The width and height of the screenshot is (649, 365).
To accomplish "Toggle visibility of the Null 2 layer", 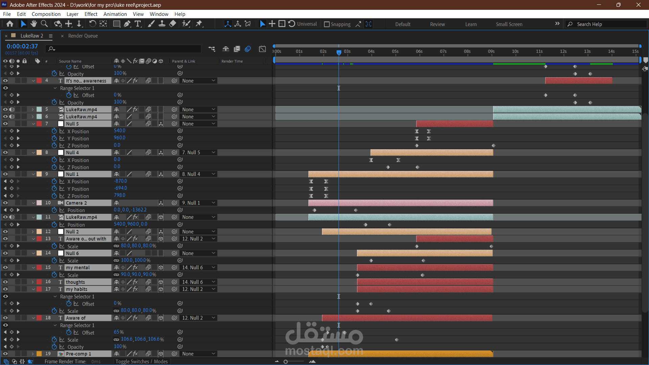I will 5,232.
